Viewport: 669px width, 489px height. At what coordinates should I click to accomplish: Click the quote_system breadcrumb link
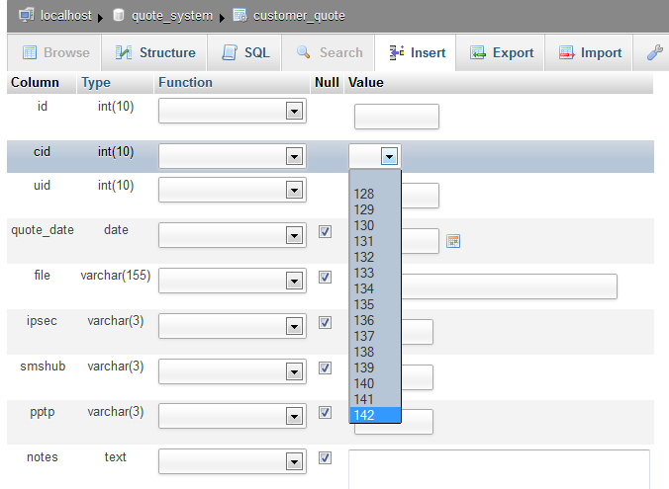tap(171, 15)
